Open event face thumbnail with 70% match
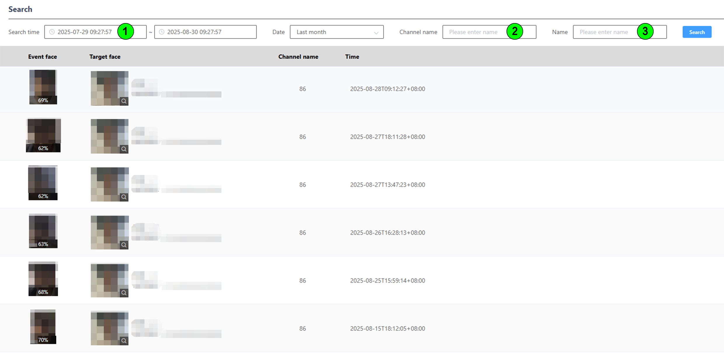Viewport: 724px width, 354px height. (43, 327)
